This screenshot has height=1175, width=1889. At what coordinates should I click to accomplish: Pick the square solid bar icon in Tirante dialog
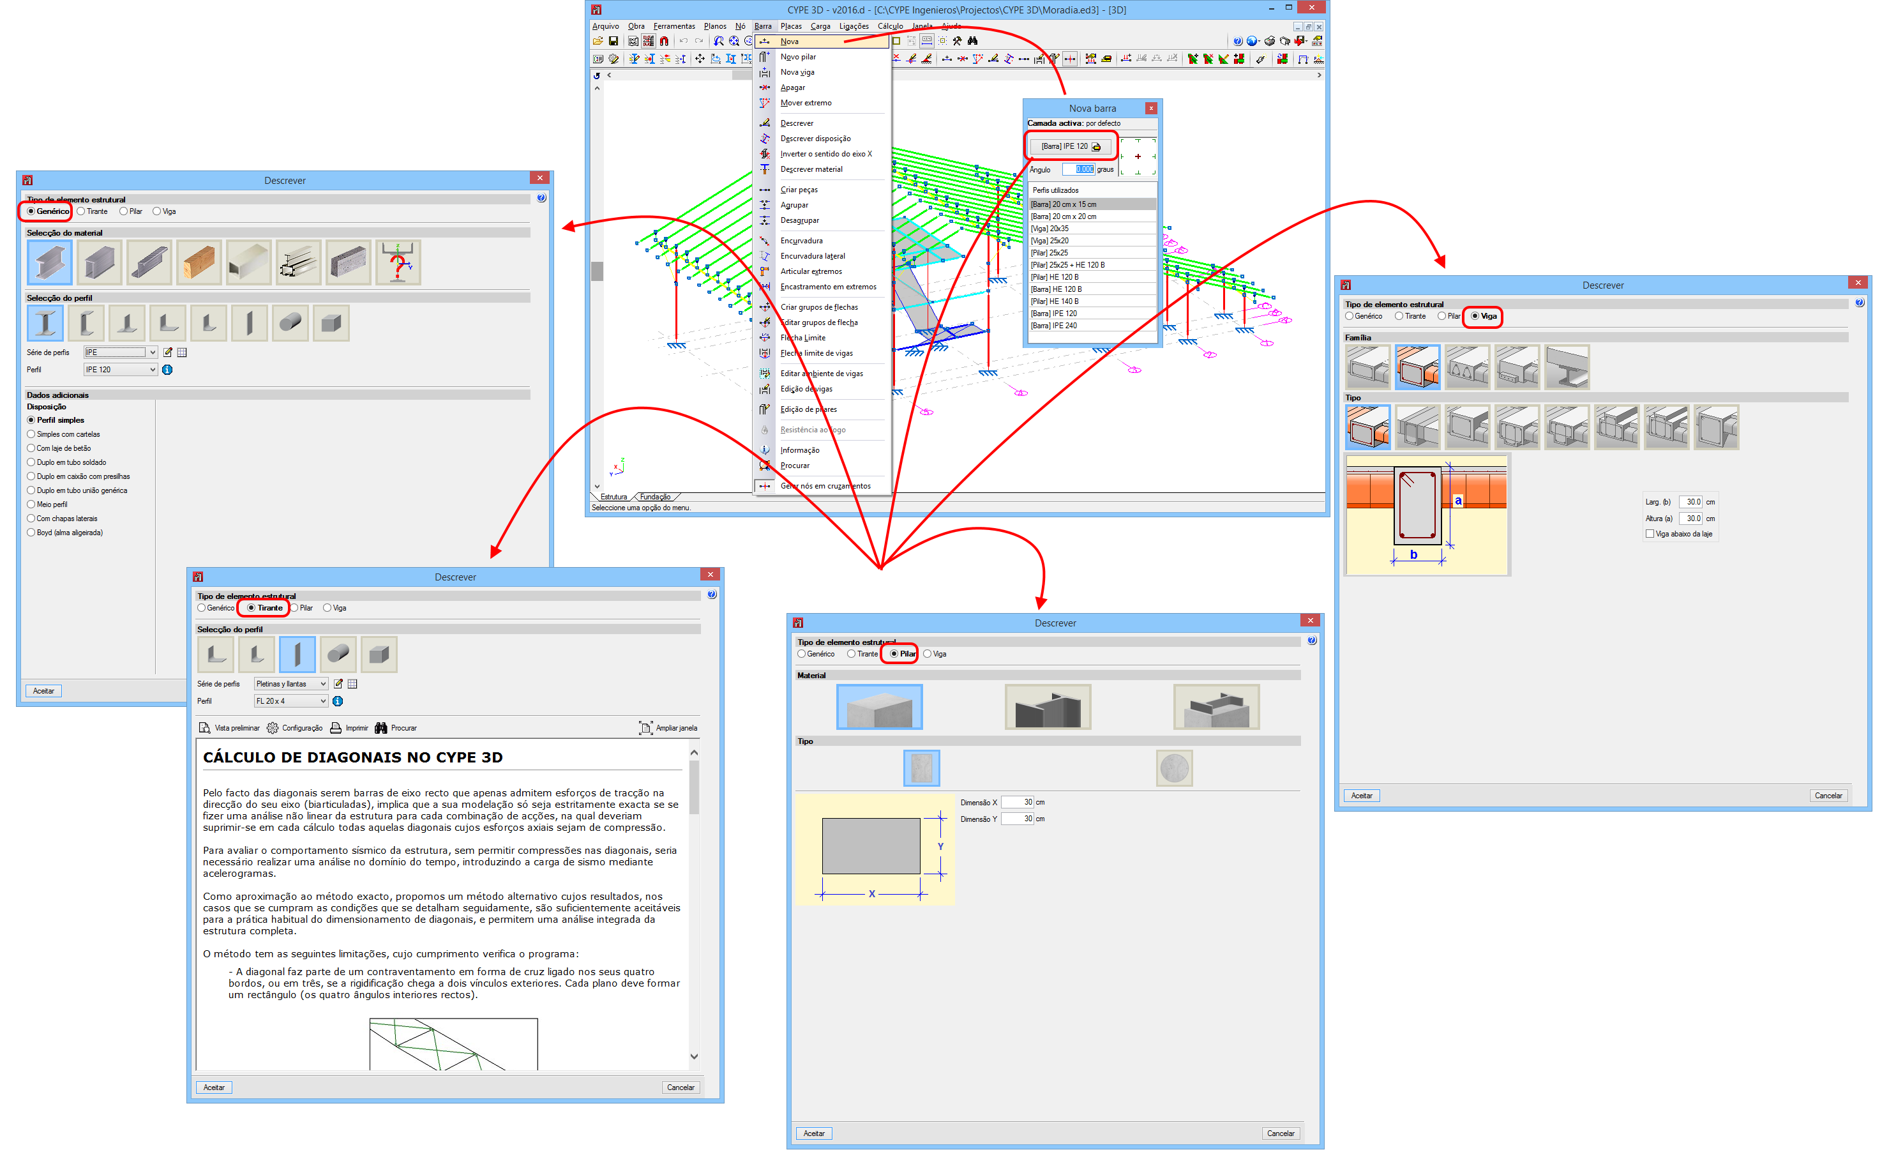point(379,655)
